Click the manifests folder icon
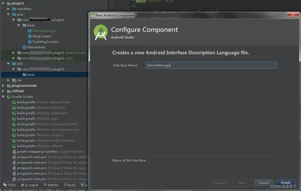This screenshot has width=301, height=191. click(x=14, y=9)
